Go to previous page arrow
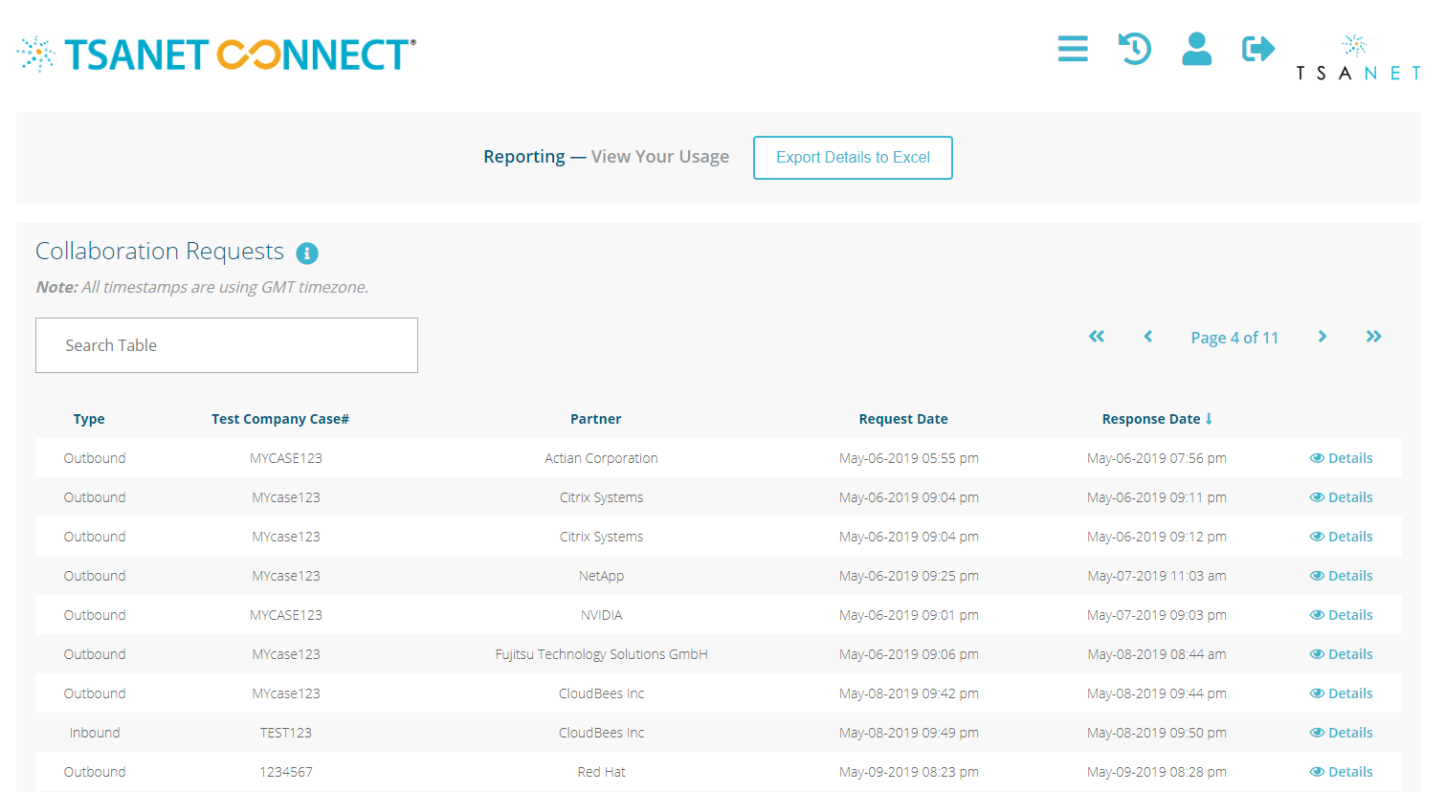Image resolution: width=1445 pixels, height=792 pixels. coord(1148,337)
